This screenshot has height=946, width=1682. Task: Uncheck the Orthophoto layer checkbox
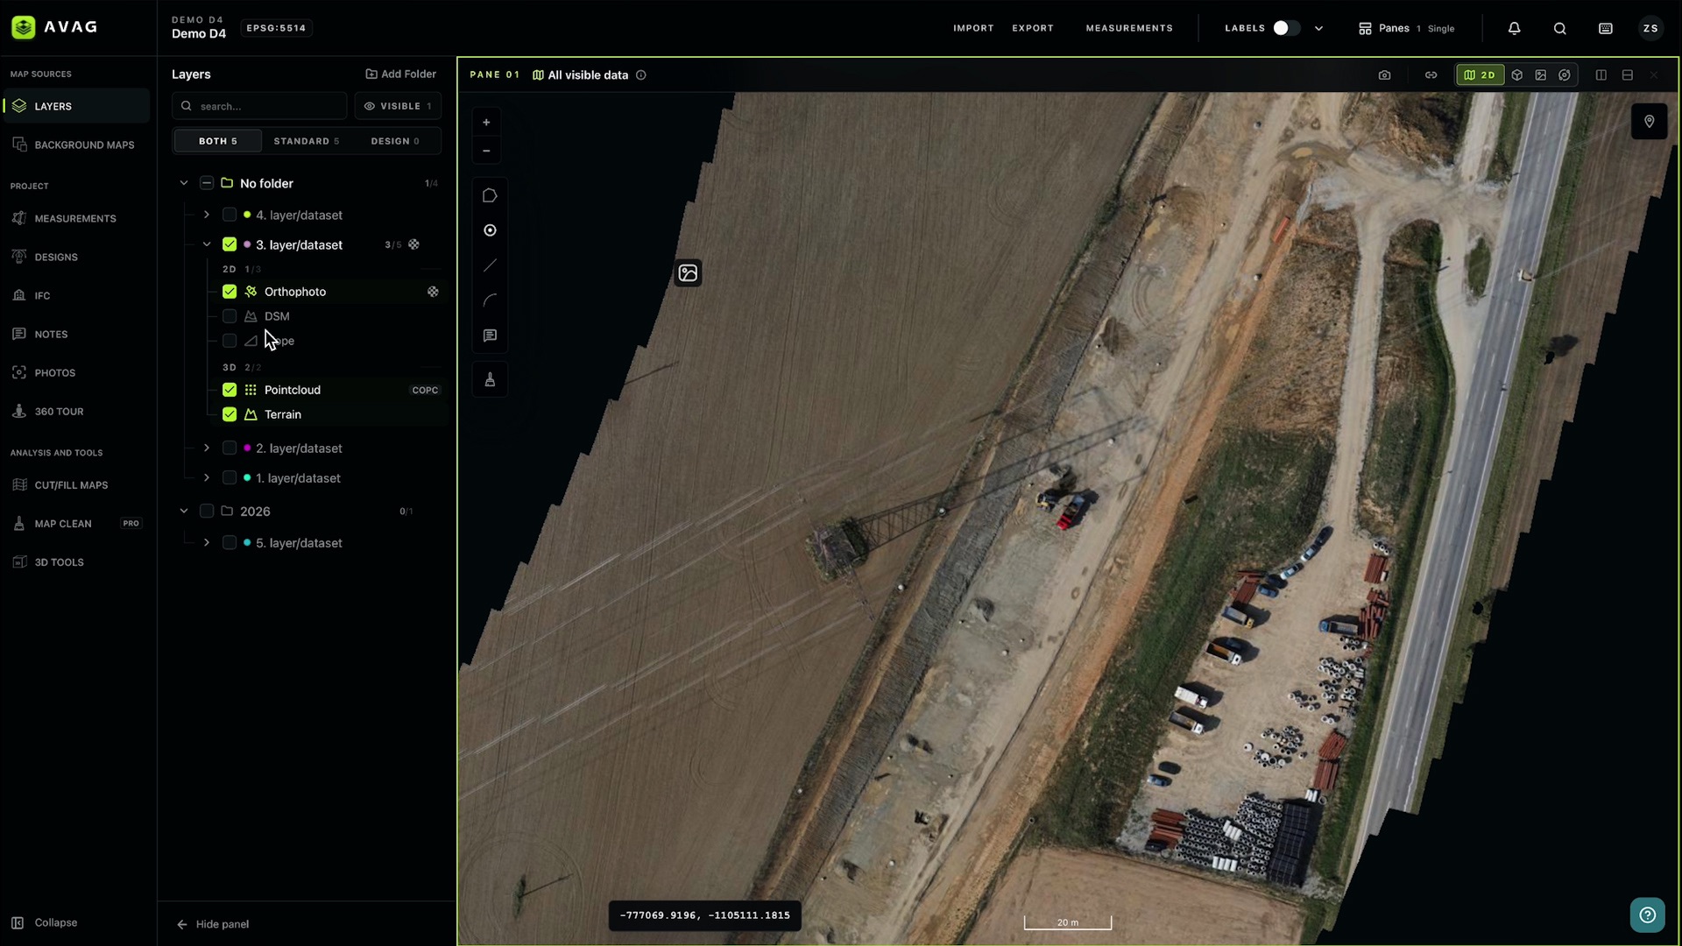click(x=230, y=292)
